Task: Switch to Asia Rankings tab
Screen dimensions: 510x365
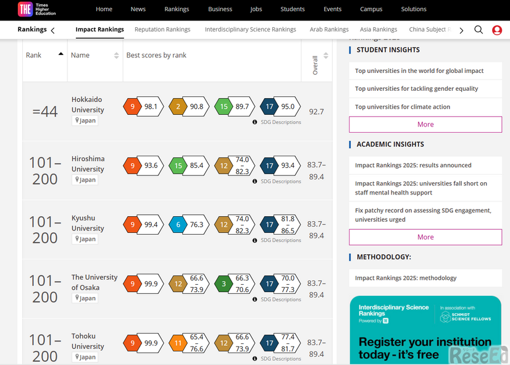Action: coord(378,30)
